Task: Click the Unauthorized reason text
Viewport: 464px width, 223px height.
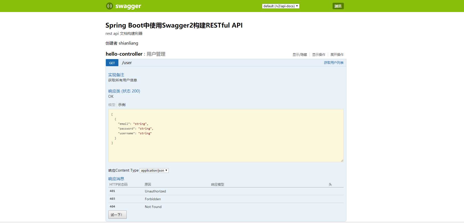Action: point(155,191)
